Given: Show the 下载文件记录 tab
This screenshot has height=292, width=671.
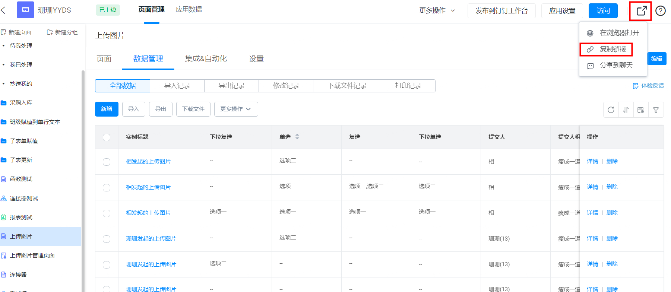Looking at the screenshot, I should pyautogui.click(x=347, y=86).
